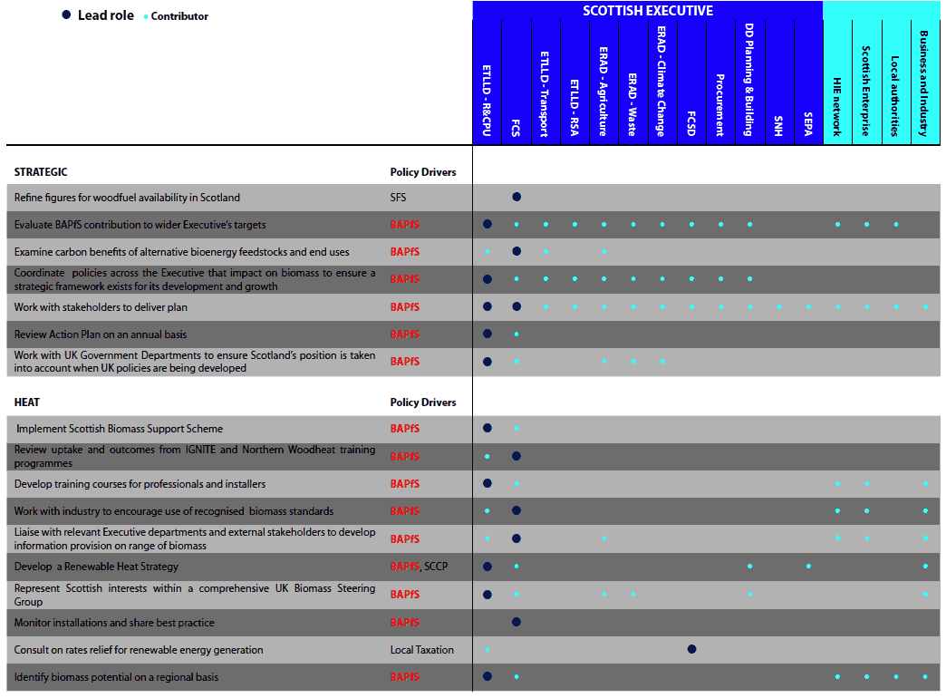The height and width of the screenshot is (698, 946).
Task: Click the STRATEGIC section heading
Action: point(41,172)
